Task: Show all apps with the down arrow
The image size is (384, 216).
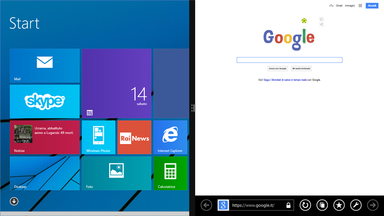Action: tap(14, 201)
